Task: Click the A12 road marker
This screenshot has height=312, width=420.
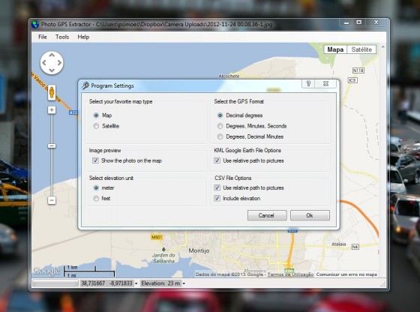Action: tap(73, 112)
